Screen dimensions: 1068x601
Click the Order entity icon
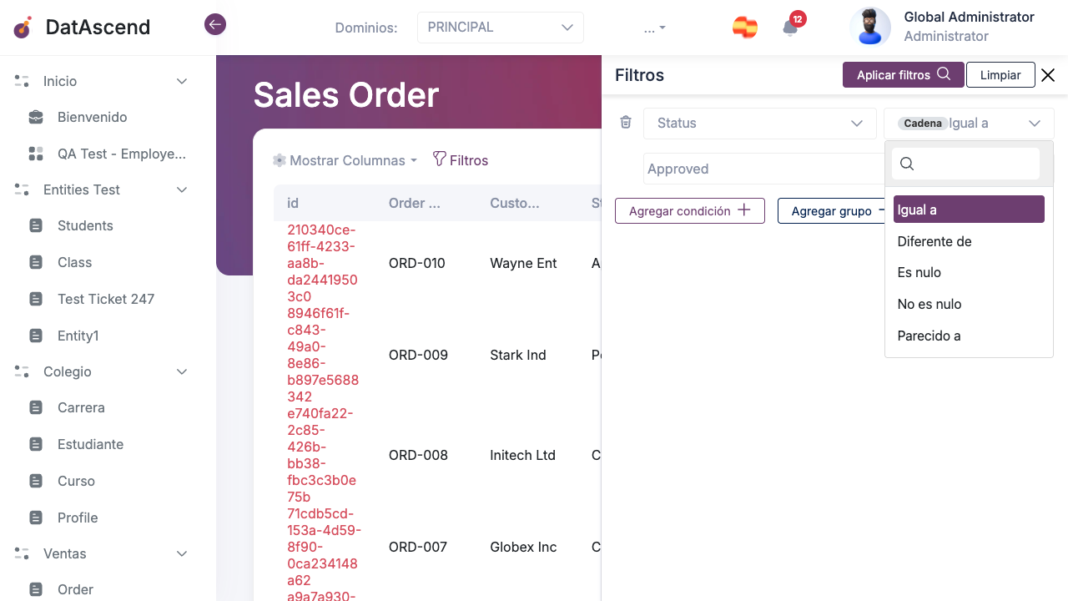[36, 589]
